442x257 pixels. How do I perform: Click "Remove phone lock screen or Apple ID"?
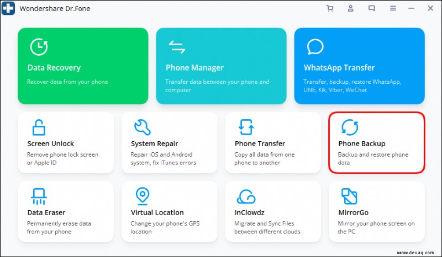pos(62,158)
